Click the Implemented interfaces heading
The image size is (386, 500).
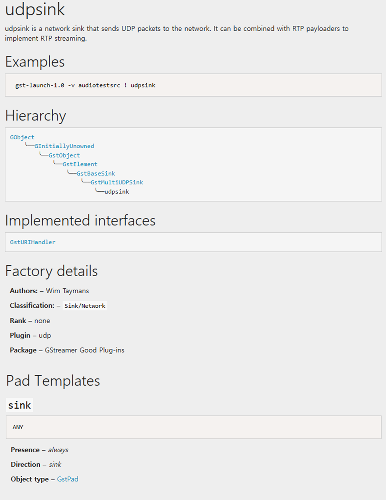(x=80, y=221)
